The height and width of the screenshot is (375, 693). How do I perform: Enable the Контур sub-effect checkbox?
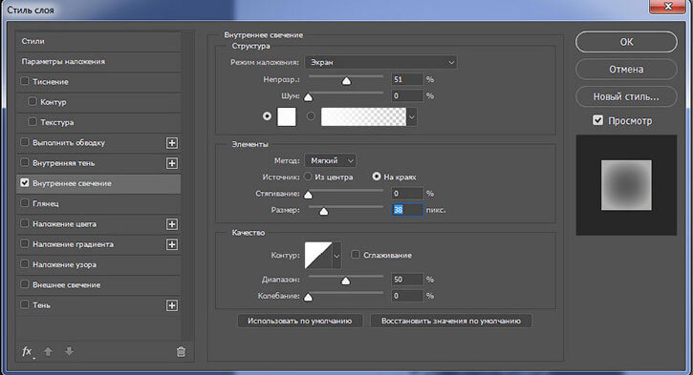pyautogui.click(x=32, y=101)
